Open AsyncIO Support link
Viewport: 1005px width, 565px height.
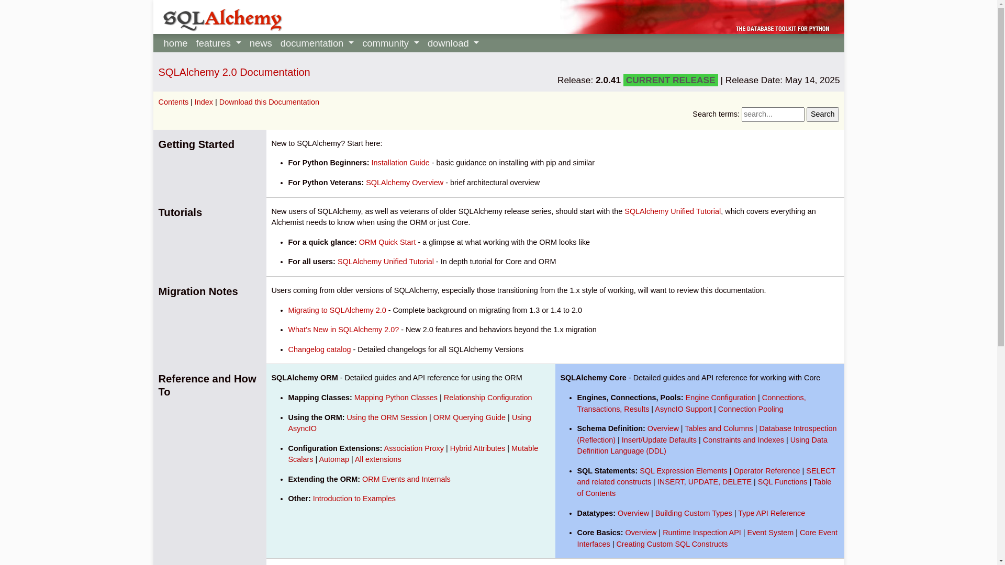[x=683, y=409]
